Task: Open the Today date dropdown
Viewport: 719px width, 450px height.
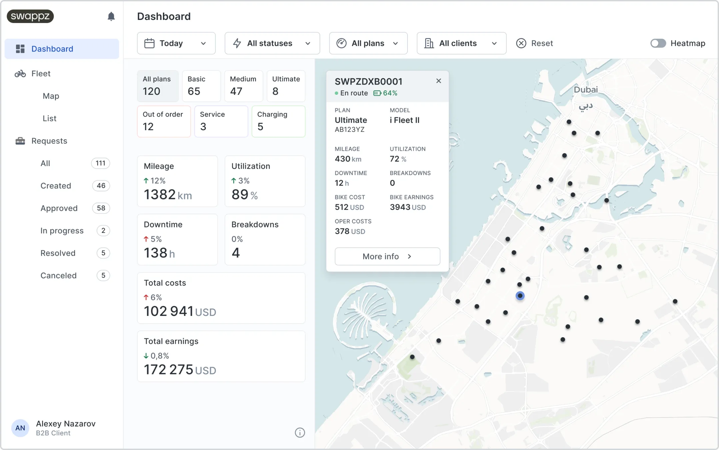Action: tap(176, 43)
